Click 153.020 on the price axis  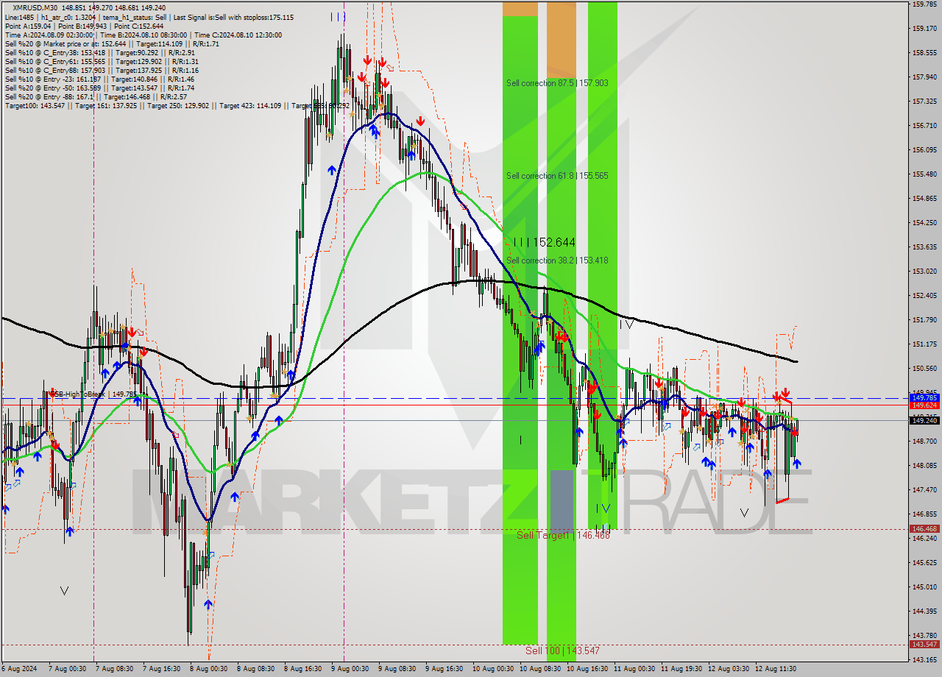tap(924, 271)
